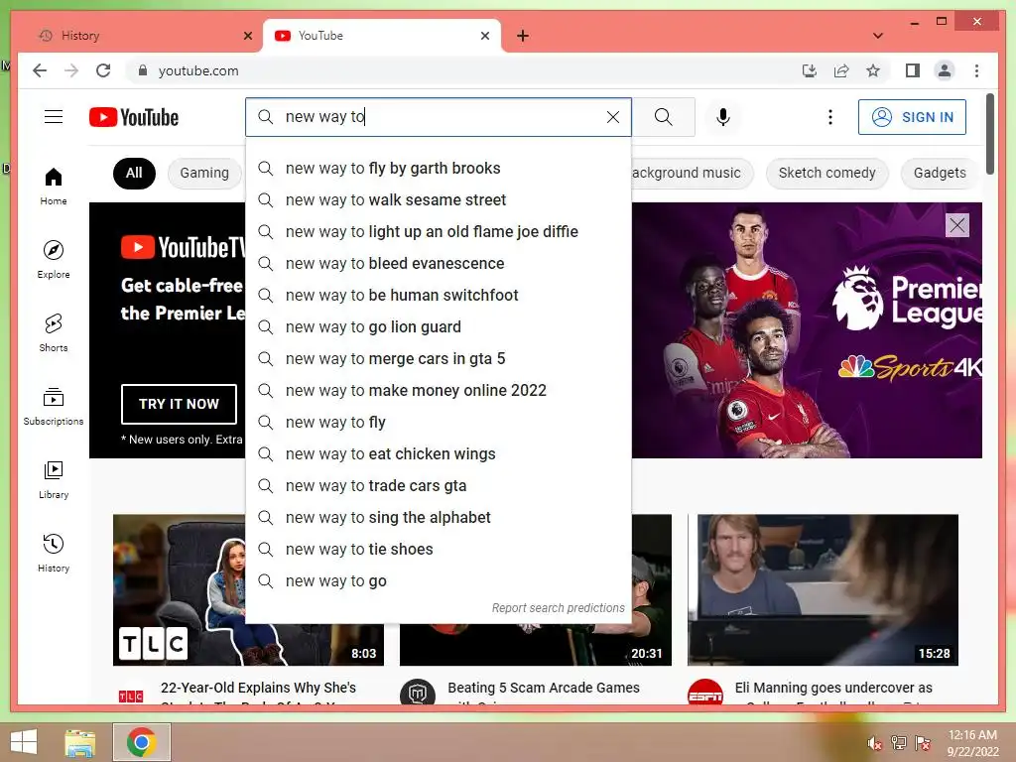Open the tab search chevron
This screenshot has height=762, width=1016.
878,36
